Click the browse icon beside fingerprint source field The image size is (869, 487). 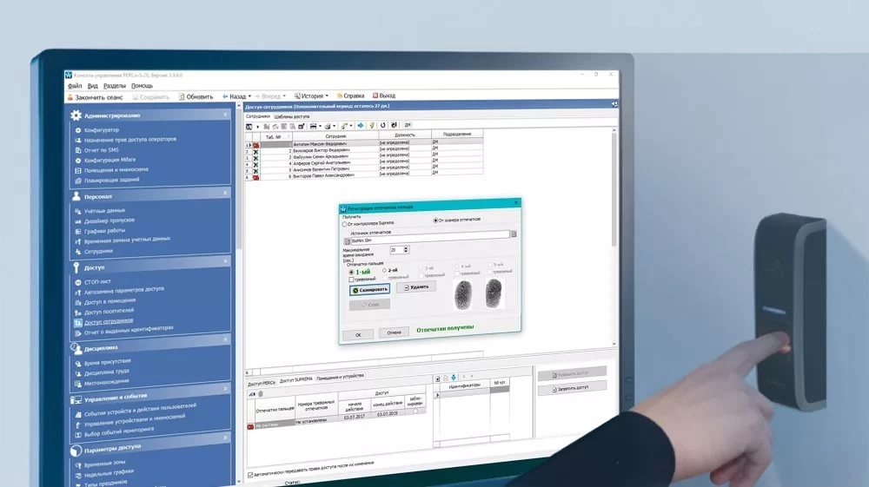point(514,234)
